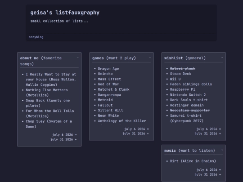Screen dimensions: 243x182
Task: Select 'Nothing Else Matters (Metallica)' entry
Action: 47,93
